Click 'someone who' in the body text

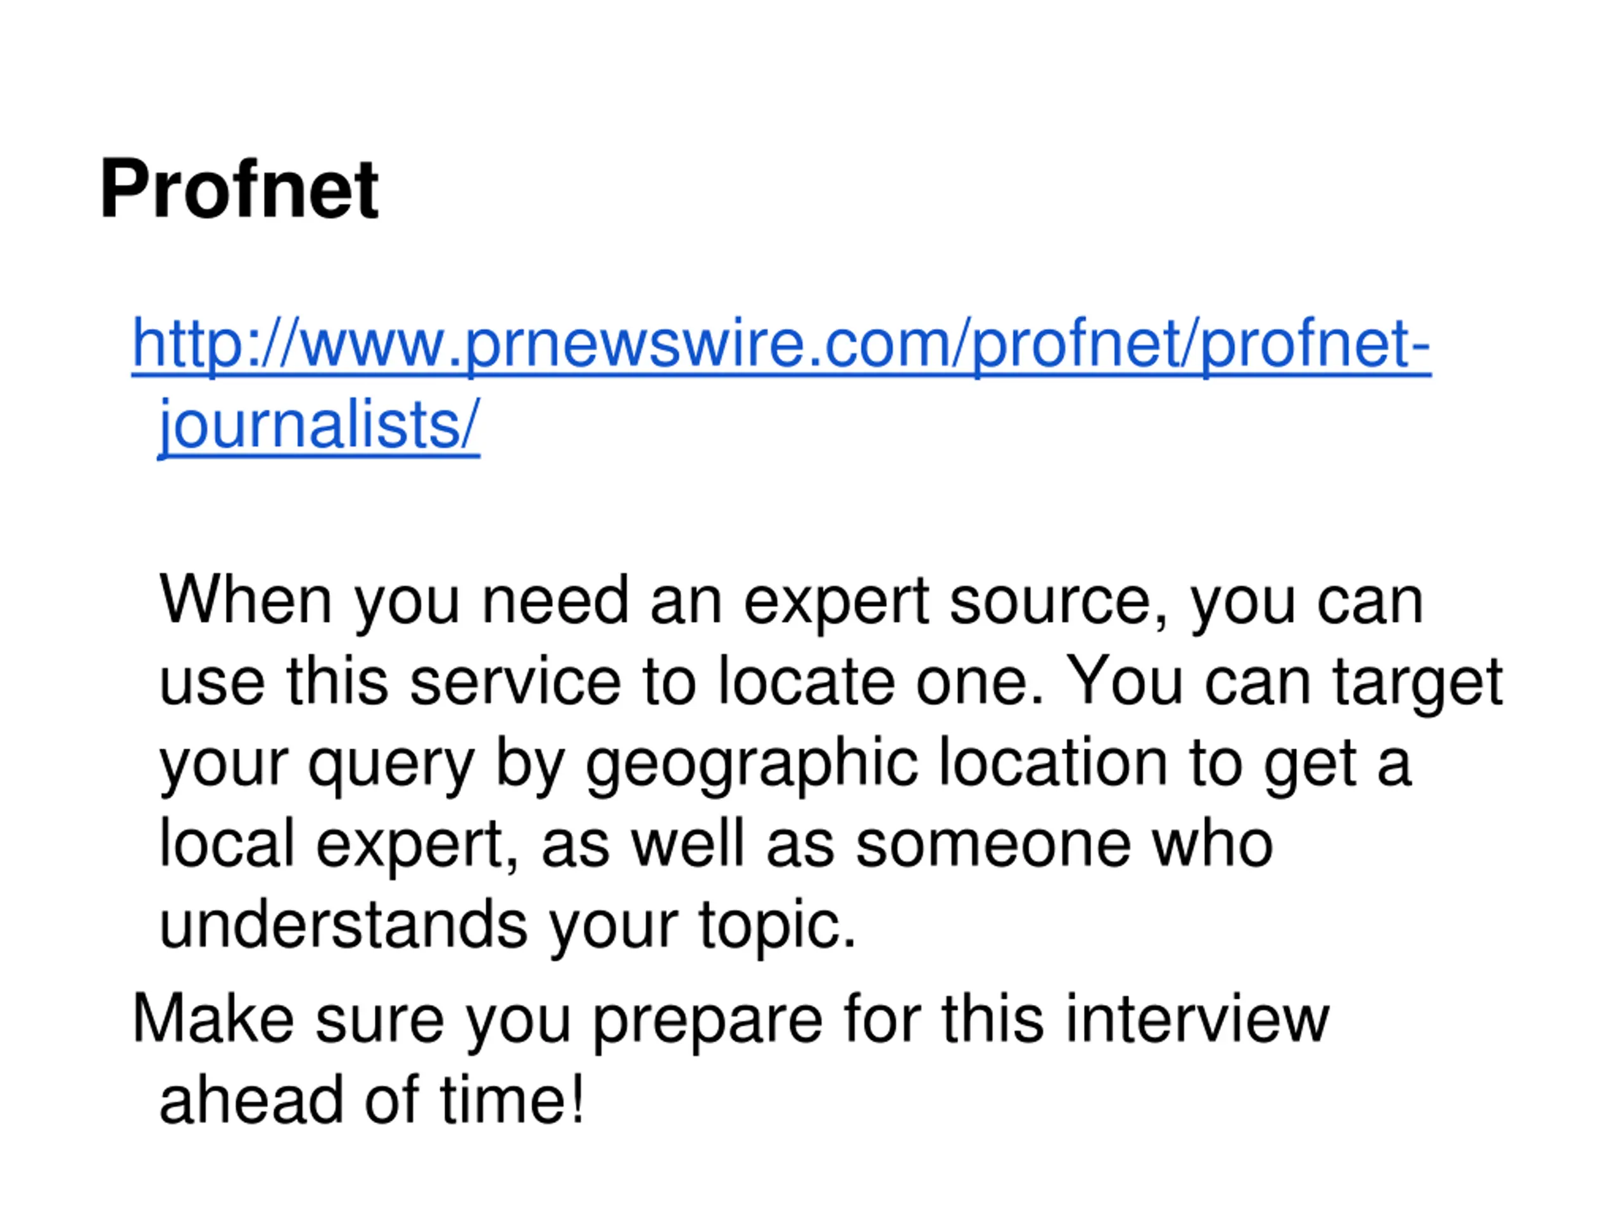tap(1064, 844)
